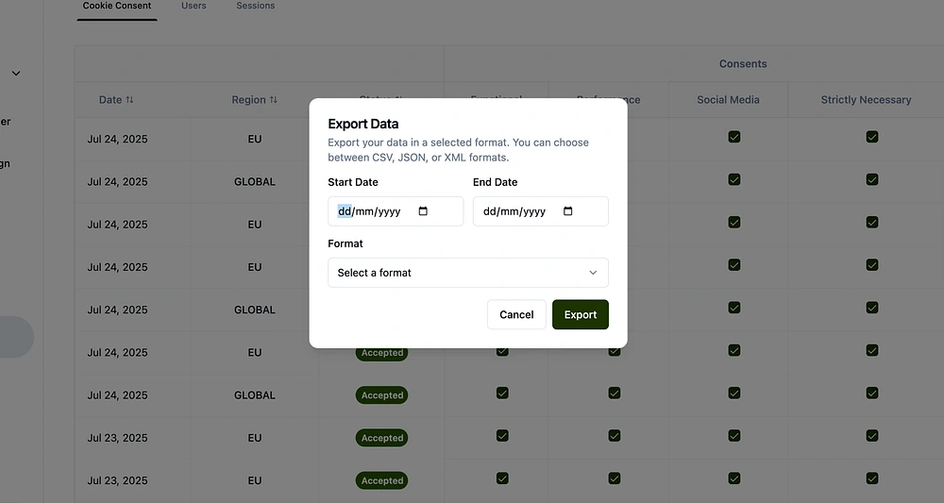Expand the left sidebar chevron
Screen dimensions: 944x503
[x=16, y=74]
